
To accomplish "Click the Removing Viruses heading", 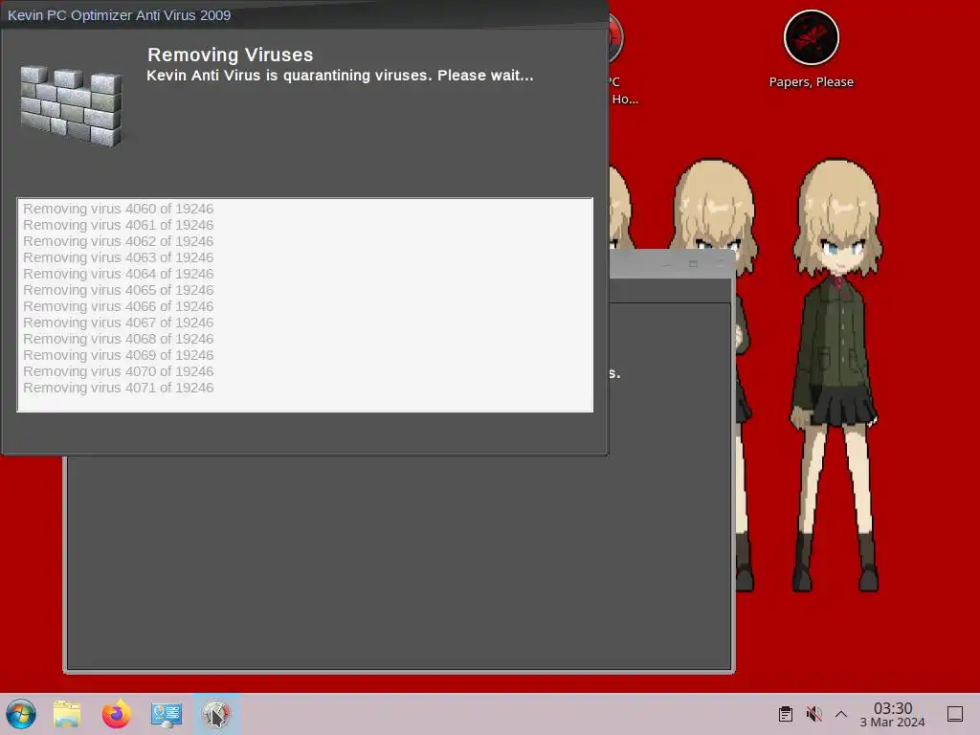I will point(230,55).
